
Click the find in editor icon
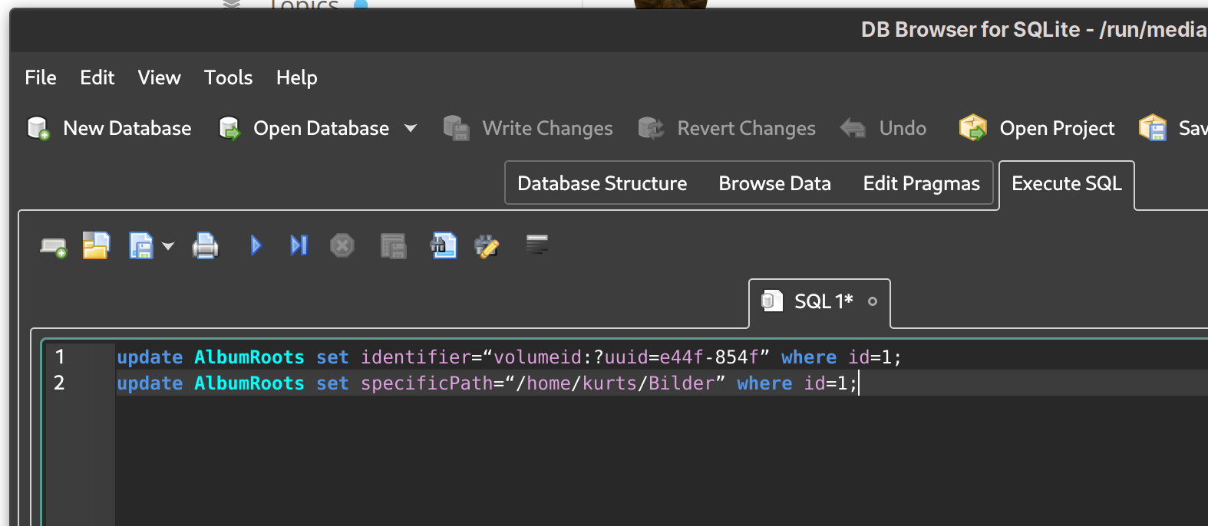coord(444,246)
